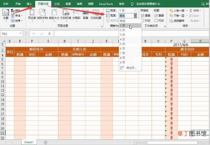This screenshot has width=210, height=145.
Task: Select the Sheet1 worksheet tab
Action: click(x=29, y=142)
